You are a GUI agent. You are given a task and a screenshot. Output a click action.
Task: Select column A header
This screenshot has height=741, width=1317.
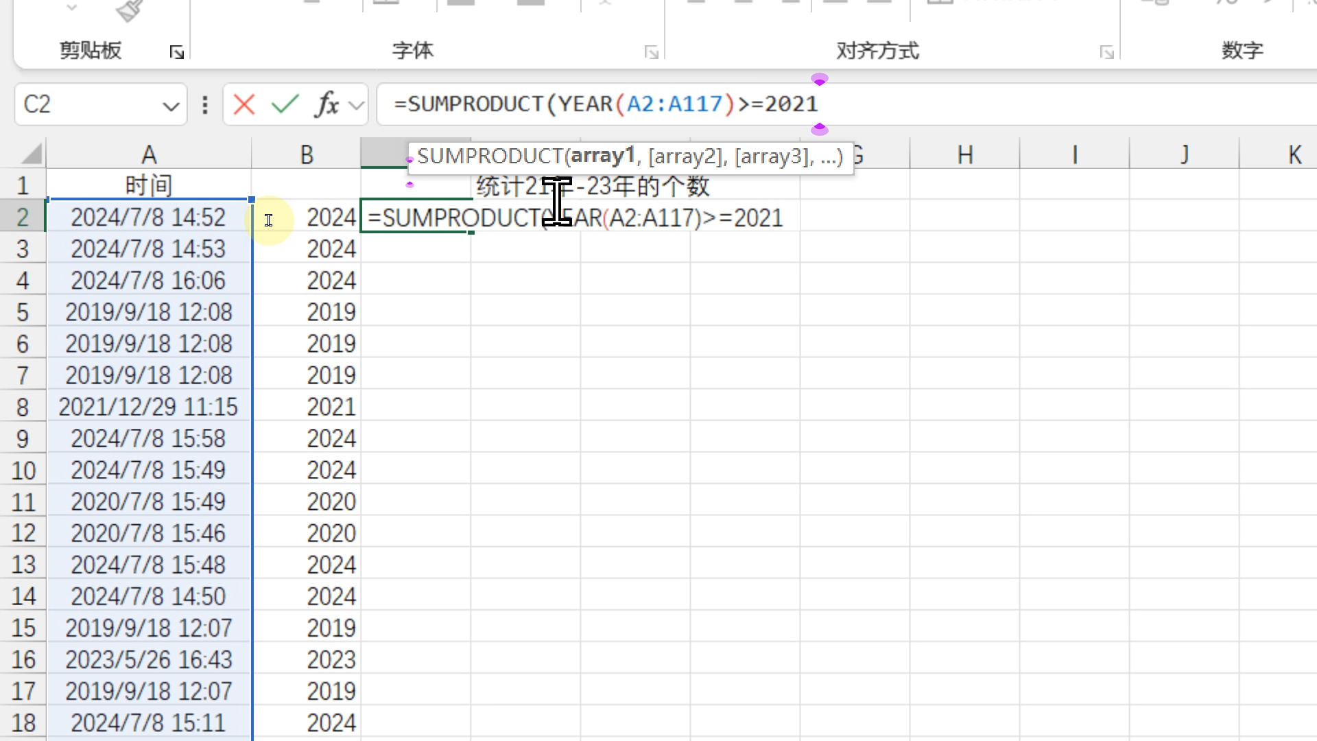coord(148,154)
